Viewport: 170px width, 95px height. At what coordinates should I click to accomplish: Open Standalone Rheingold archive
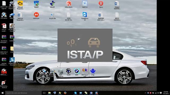click(x=4, y=39)
